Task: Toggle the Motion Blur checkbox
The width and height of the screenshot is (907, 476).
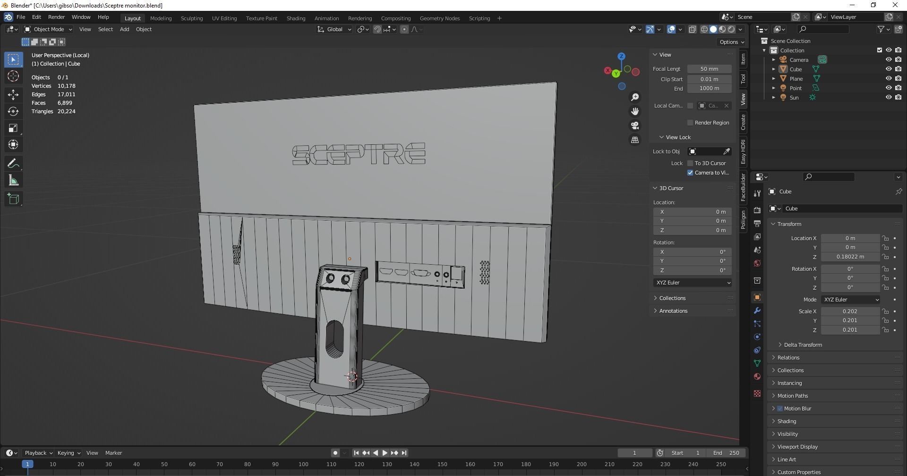Action: (x=780, y=409)
